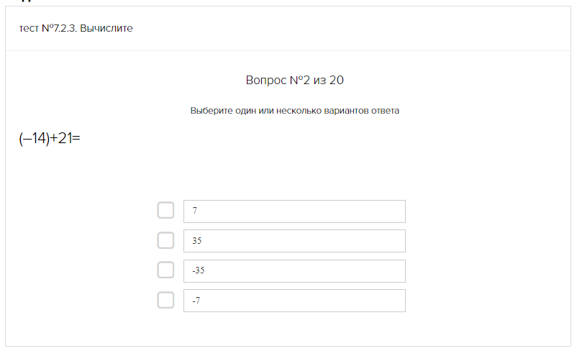
Task: Click the word 'Вопрос' in the heading
Action: pos(266,80)
